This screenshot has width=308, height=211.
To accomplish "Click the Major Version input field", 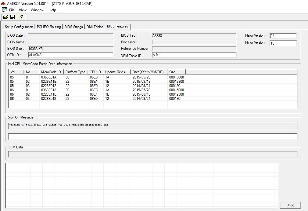I will click(283, 36).
